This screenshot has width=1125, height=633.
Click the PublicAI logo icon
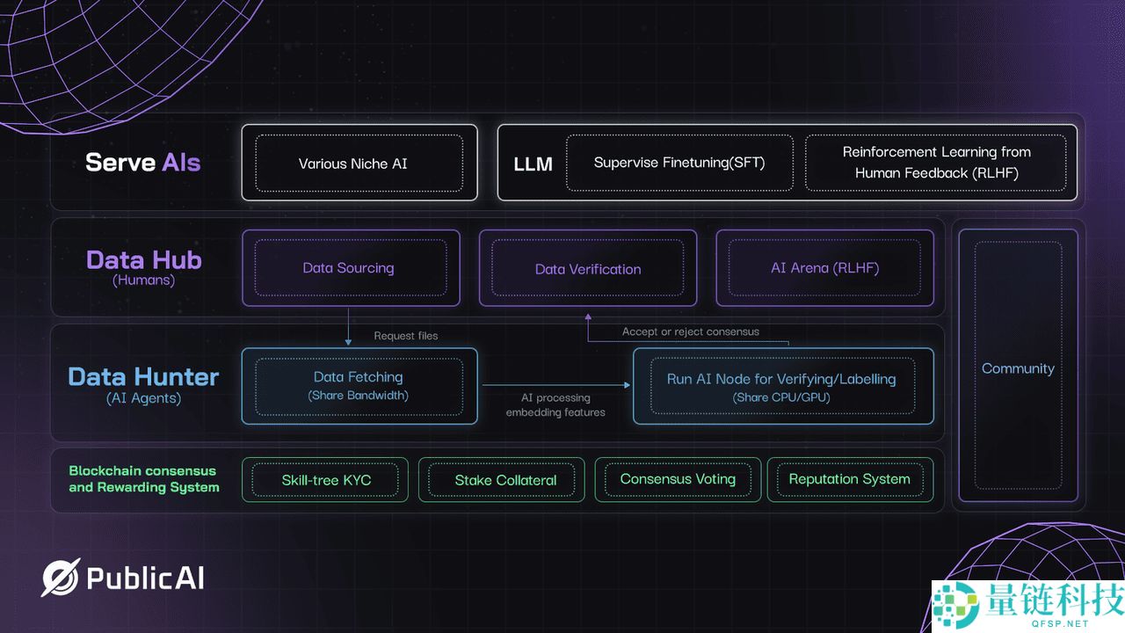[61, 578]
